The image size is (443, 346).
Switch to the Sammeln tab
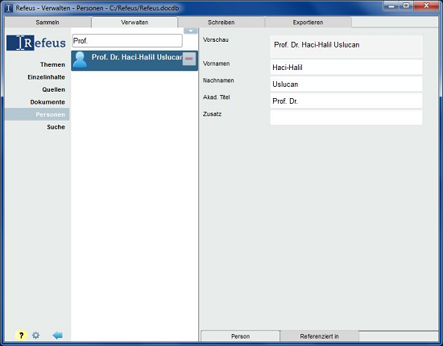pos(48,23)
